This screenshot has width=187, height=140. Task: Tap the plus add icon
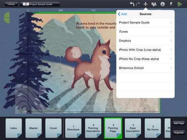coord(145,4)
